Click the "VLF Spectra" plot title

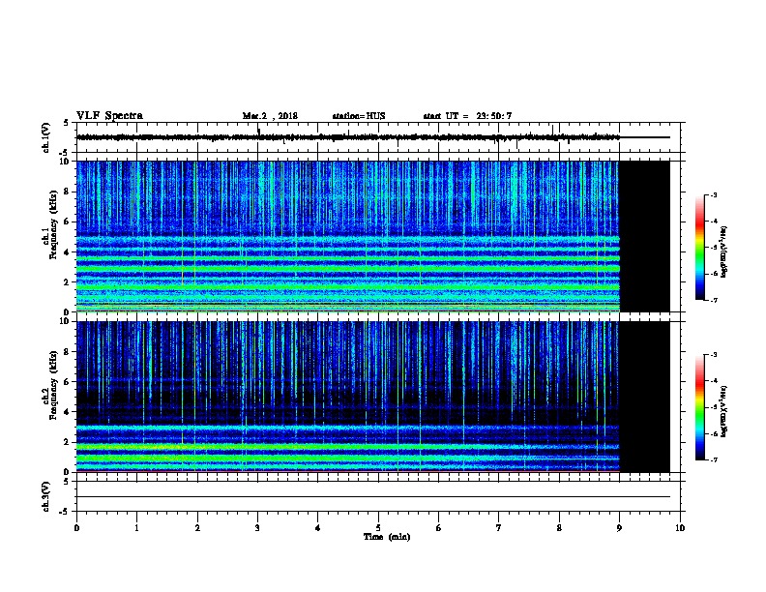(x=109, y=116)
